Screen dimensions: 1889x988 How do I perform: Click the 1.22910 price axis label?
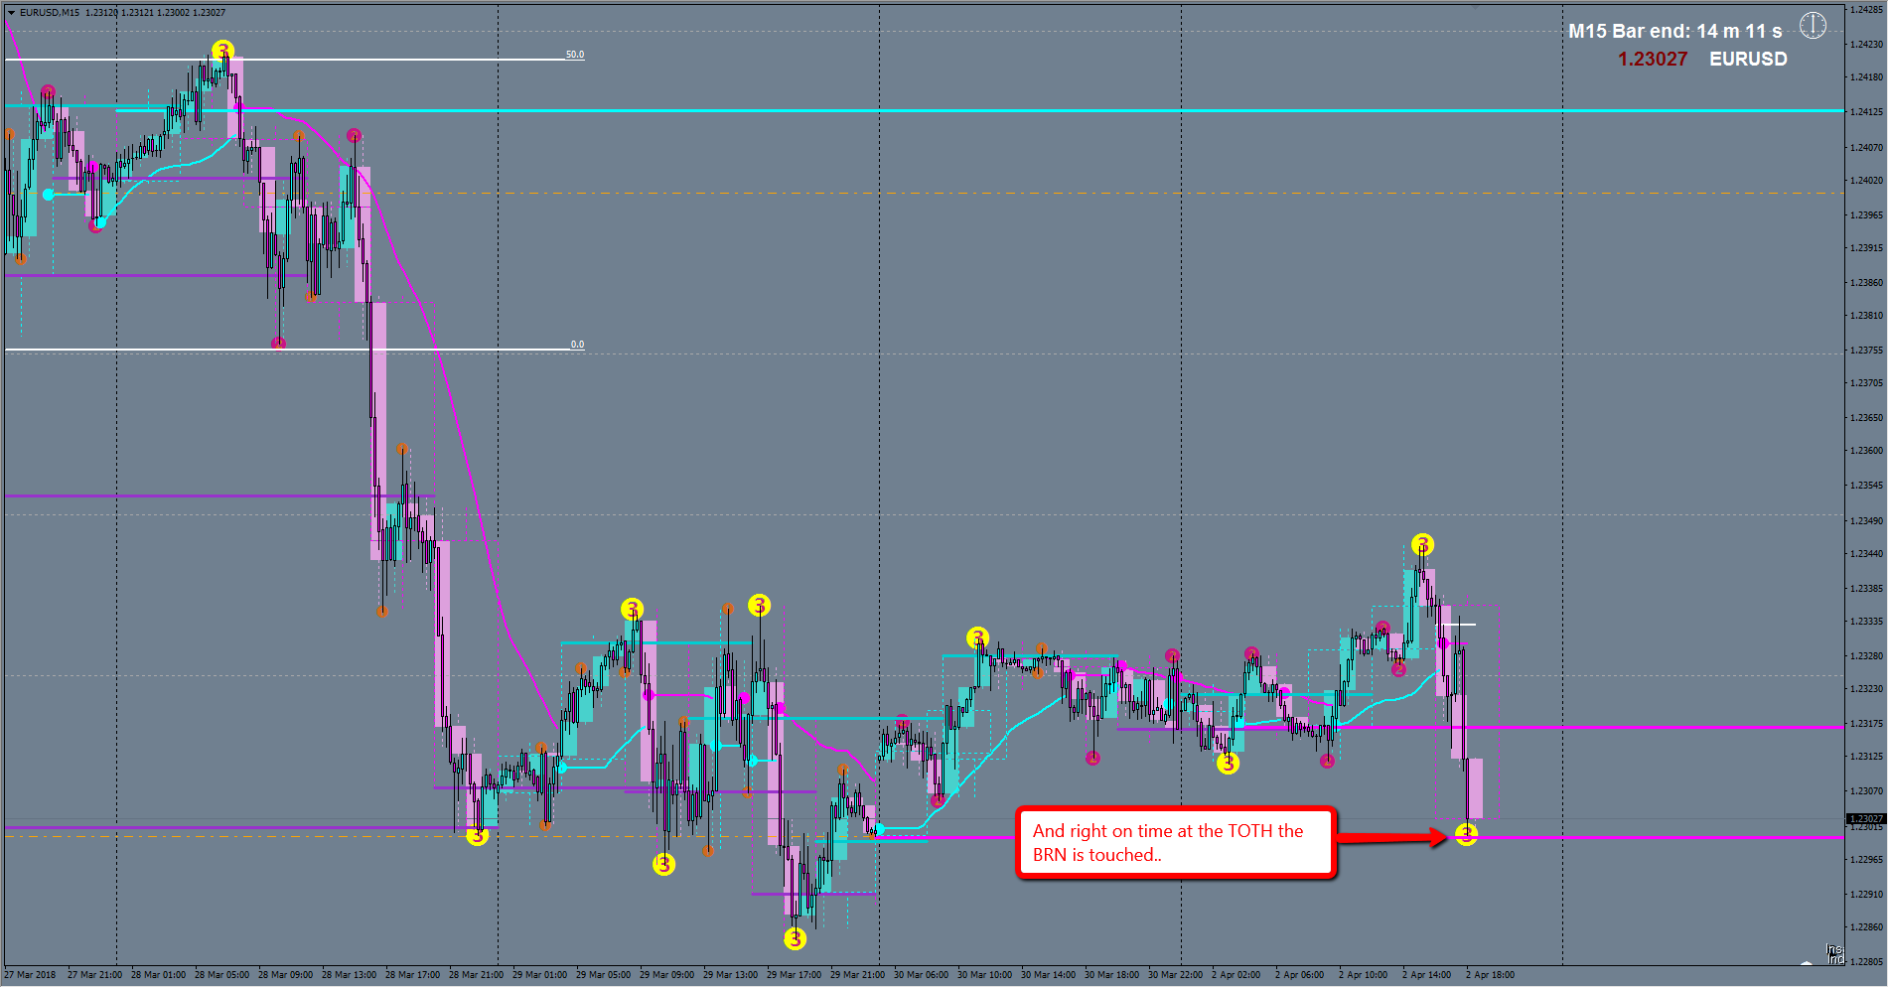coord(1867,895)
